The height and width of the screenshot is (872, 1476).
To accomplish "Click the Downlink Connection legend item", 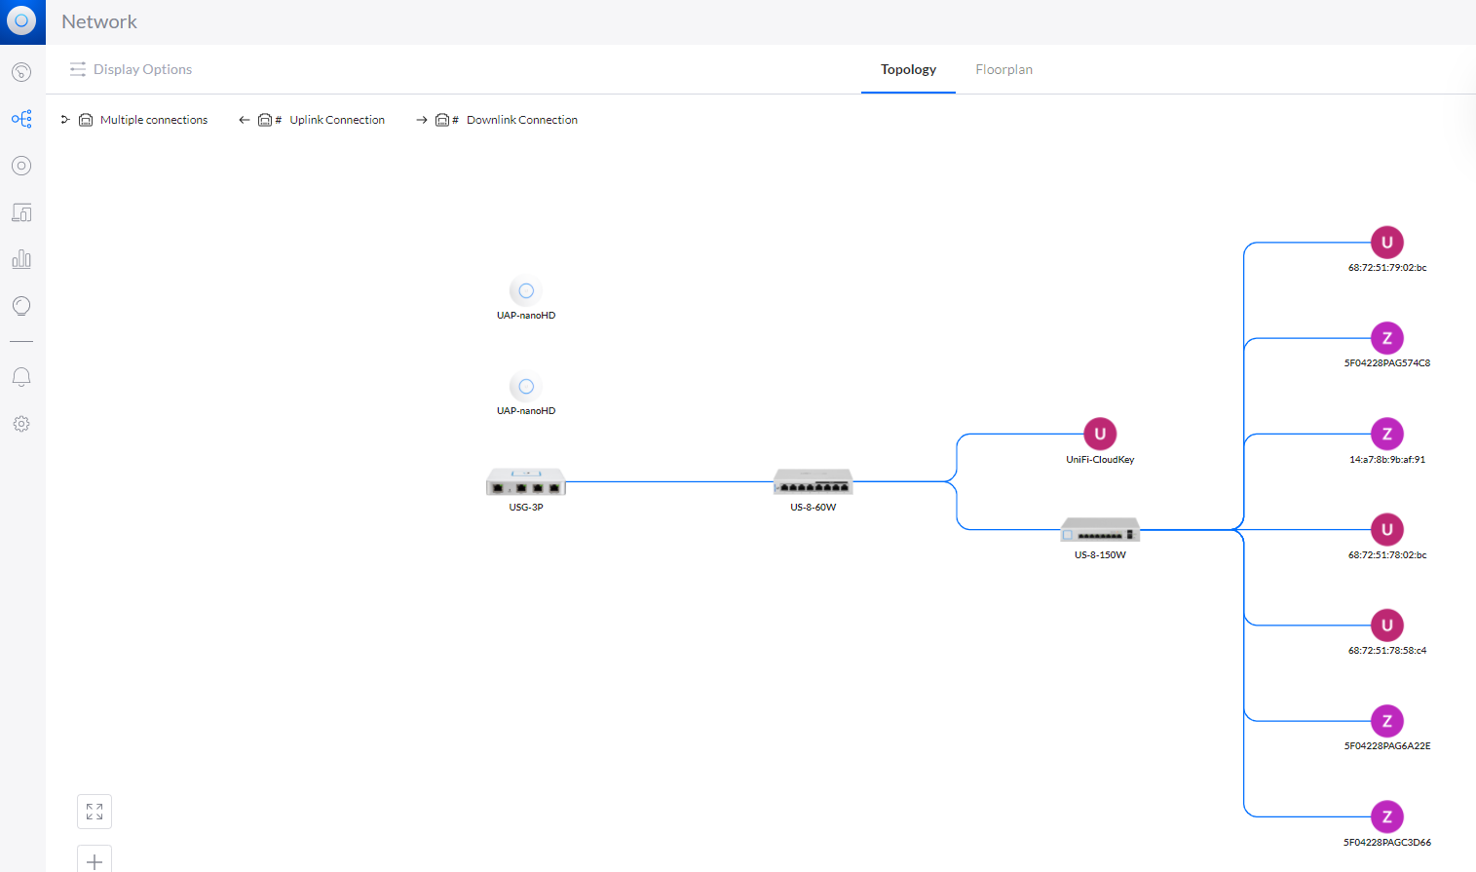I will point(497,120).
